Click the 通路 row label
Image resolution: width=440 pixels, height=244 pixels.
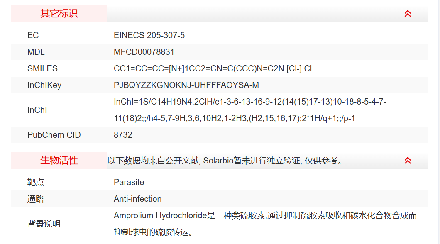36,199
